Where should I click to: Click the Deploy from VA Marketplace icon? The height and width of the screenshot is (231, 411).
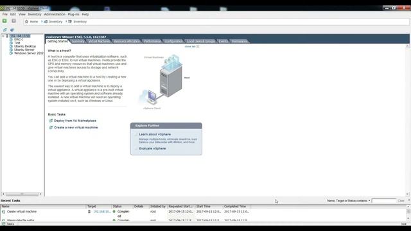(51, 121)
